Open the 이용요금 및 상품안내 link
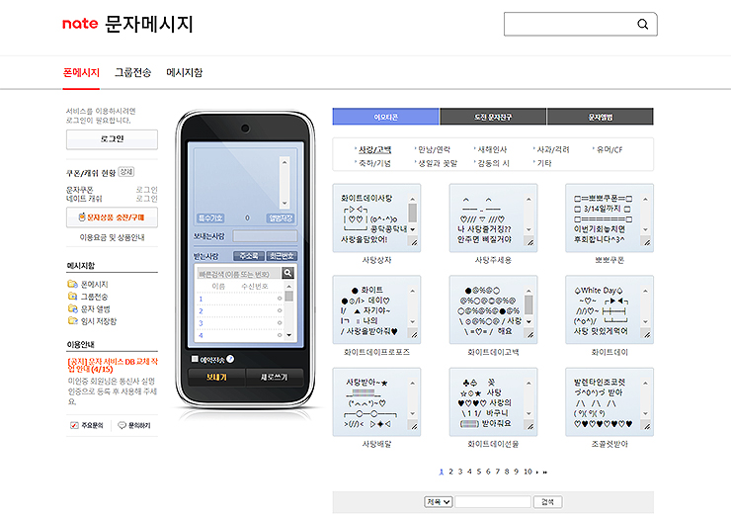The height and width of the screenshot is (521, 731). tap(112, 237)
